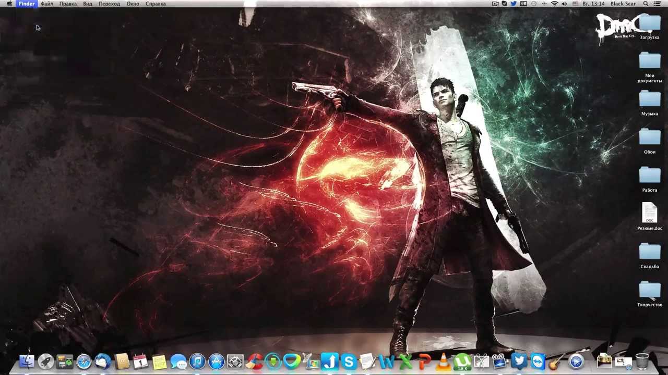Open the Time Machine menu bar item
The image size is (668, 375).
(533, 4)
